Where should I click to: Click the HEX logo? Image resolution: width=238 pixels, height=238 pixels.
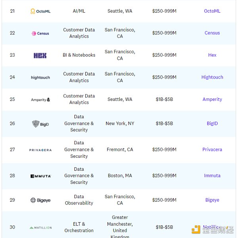point(40,55)
